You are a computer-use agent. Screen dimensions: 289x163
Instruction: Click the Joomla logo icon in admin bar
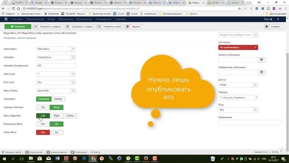click(x=6, y=19)
